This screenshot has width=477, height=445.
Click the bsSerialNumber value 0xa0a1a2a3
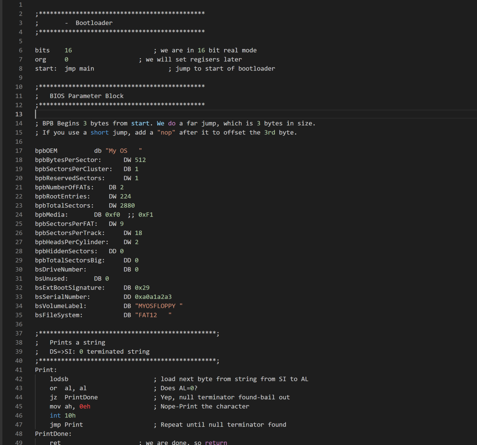click(x=153, y=297)
